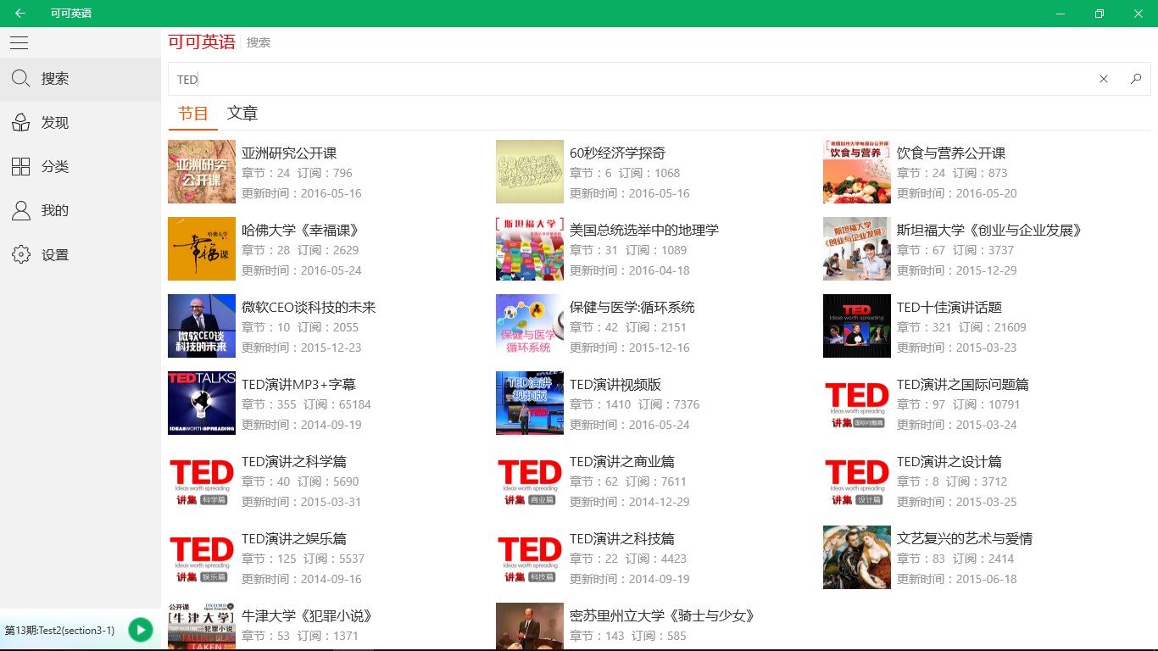Run search with the magnifier button
The height and width of the screenshot is (651, 1158).
(x=1136, y=79)
